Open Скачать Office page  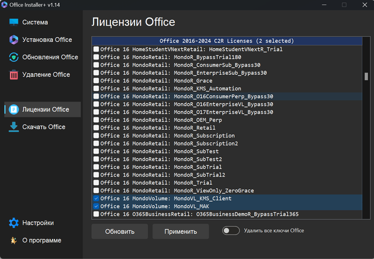[x=43, y=127]
